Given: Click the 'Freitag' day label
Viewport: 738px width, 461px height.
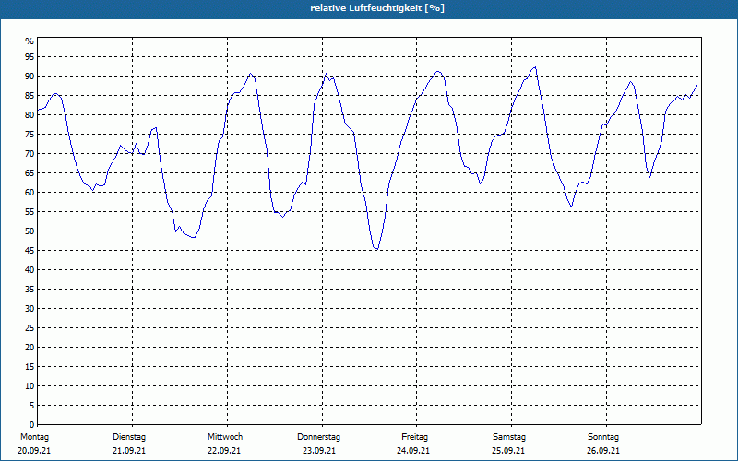Looking at the screenshot, I should click(x=414, y=437).
